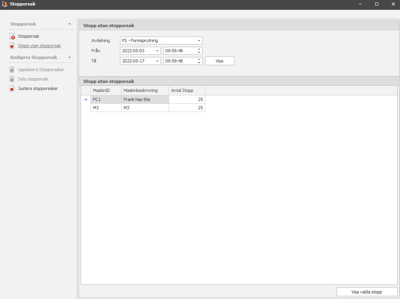Select Uppdatera Stopporsaker in sidebar
400x299 pixels.
tap(41, 70)
